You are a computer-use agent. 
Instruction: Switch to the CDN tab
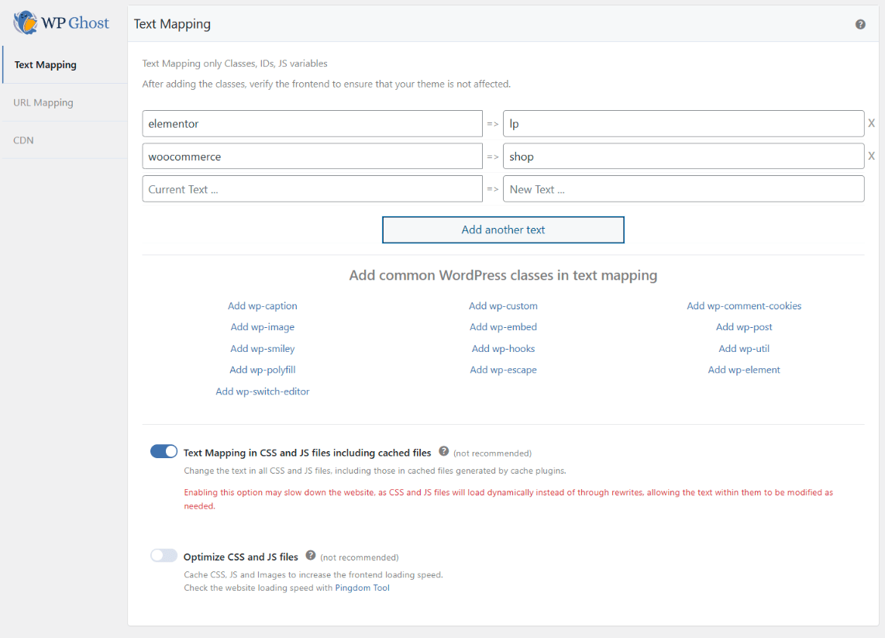point(23,140)
